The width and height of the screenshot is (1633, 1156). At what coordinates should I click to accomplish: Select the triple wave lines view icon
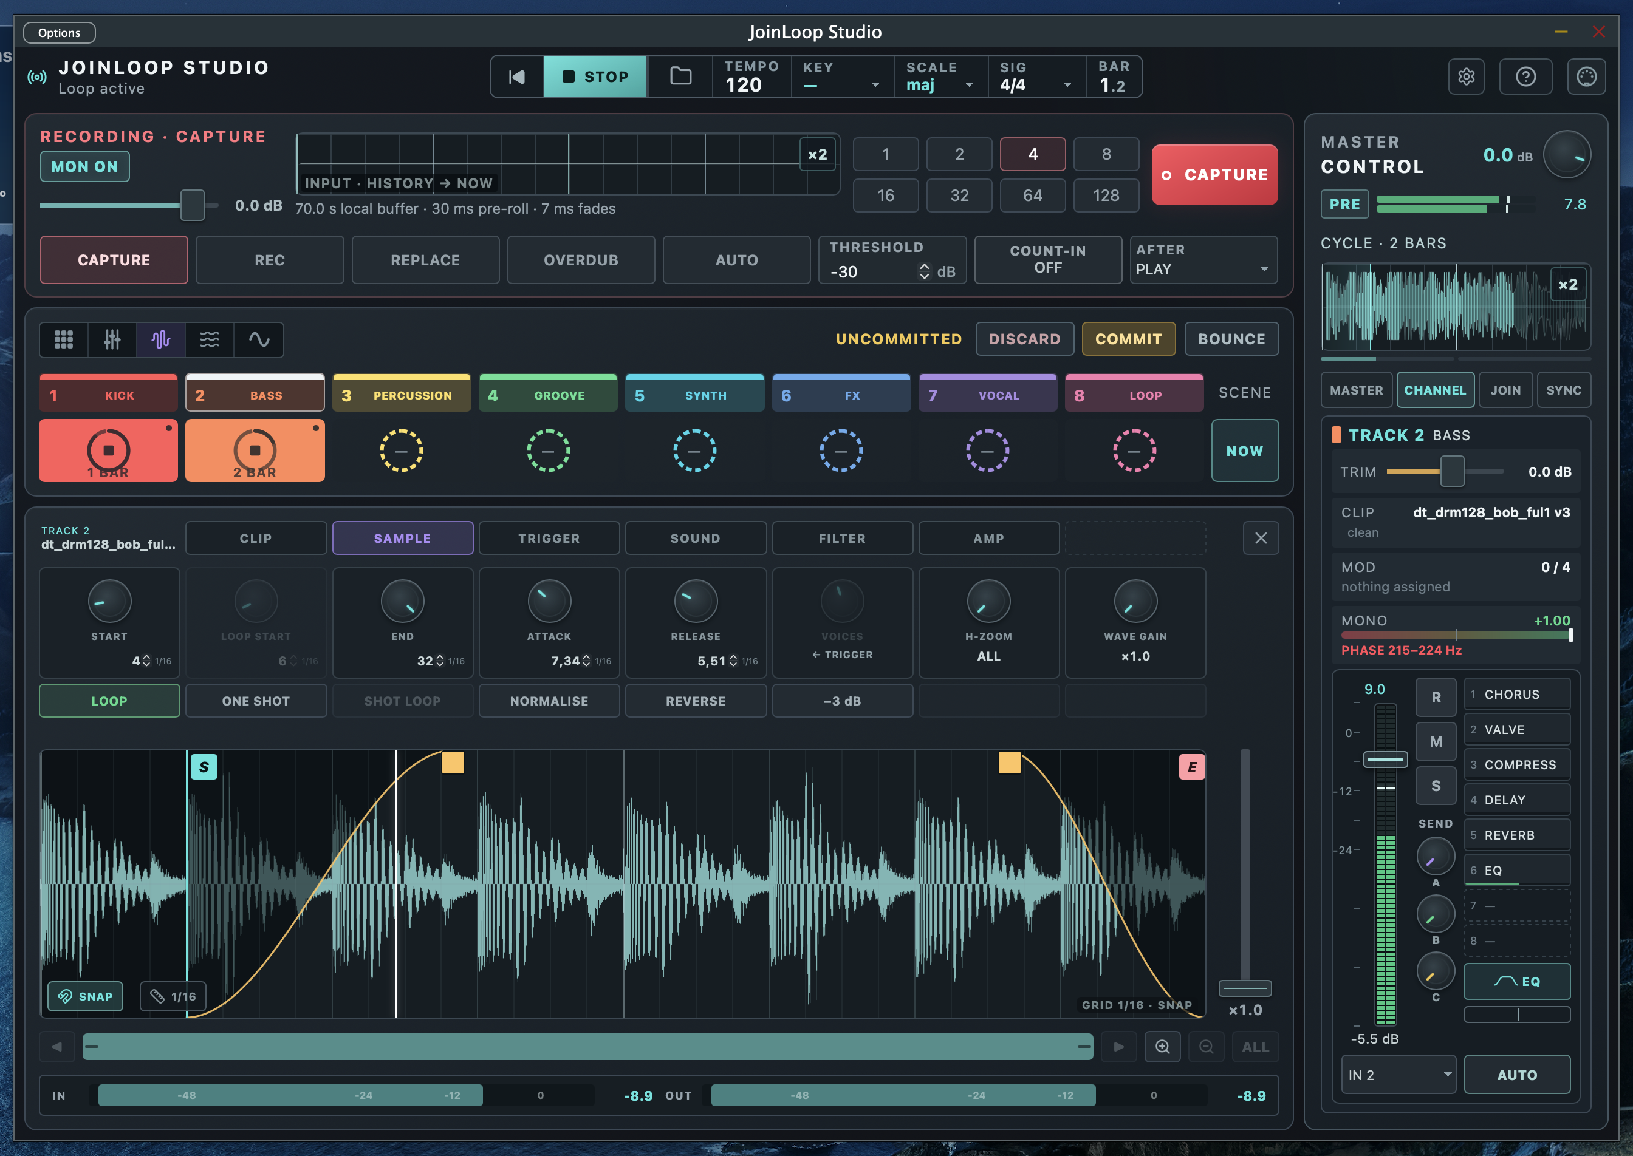[210, 339]
